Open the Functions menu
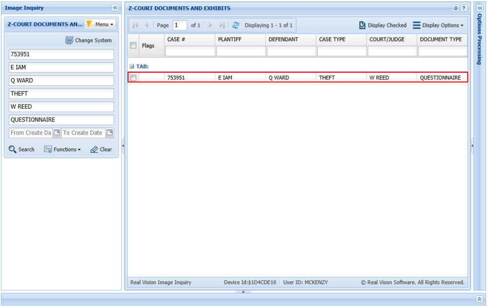The image size is (488, 307). point(62,149)
